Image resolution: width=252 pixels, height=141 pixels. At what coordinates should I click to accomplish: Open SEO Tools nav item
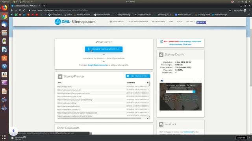pos(190,22)
